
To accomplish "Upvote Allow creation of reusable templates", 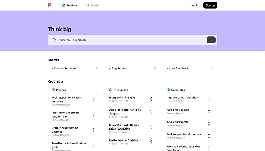I will [209, 148].
